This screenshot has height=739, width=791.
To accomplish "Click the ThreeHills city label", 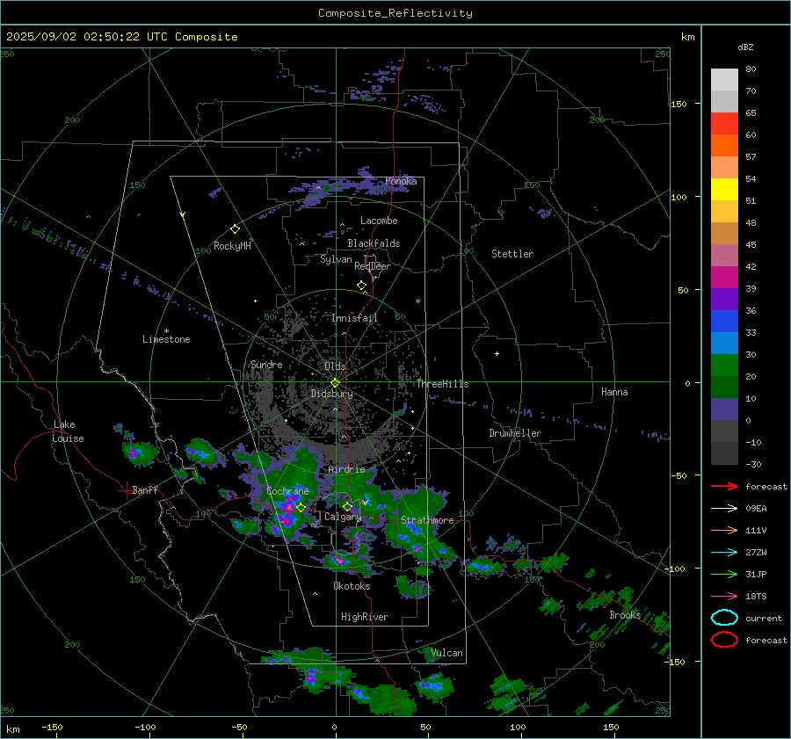I will [x=442, y=384].
